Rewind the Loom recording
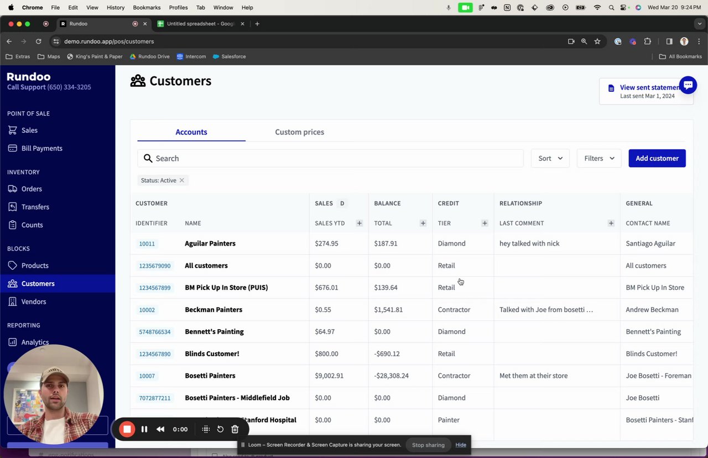Image resolution: width=708 pixels, height=458 pixels. coord(160,429)
